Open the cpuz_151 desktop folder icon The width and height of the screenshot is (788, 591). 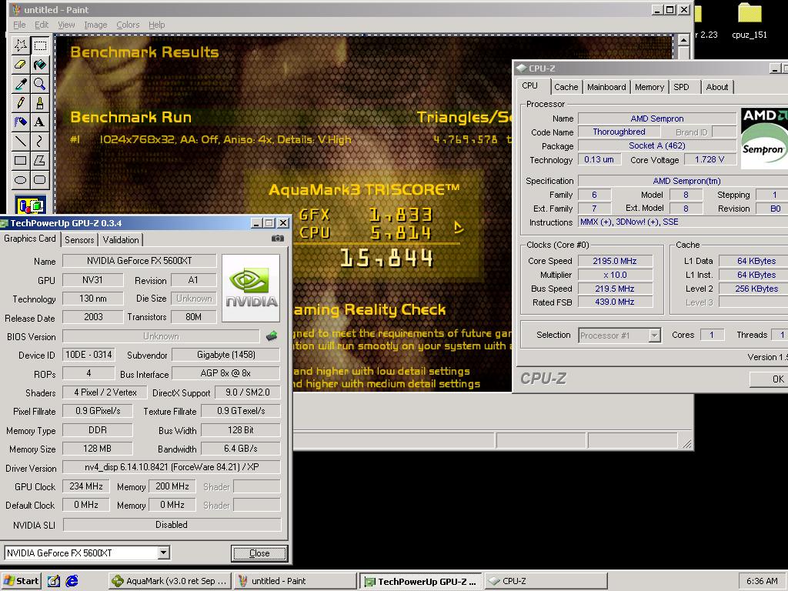tap(750, 21)
